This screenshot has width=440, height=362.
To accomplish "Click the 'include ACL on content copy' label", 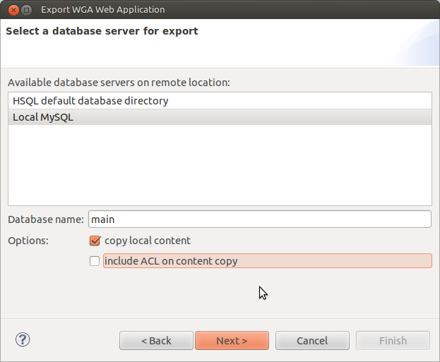I will (x=171, y=261).
